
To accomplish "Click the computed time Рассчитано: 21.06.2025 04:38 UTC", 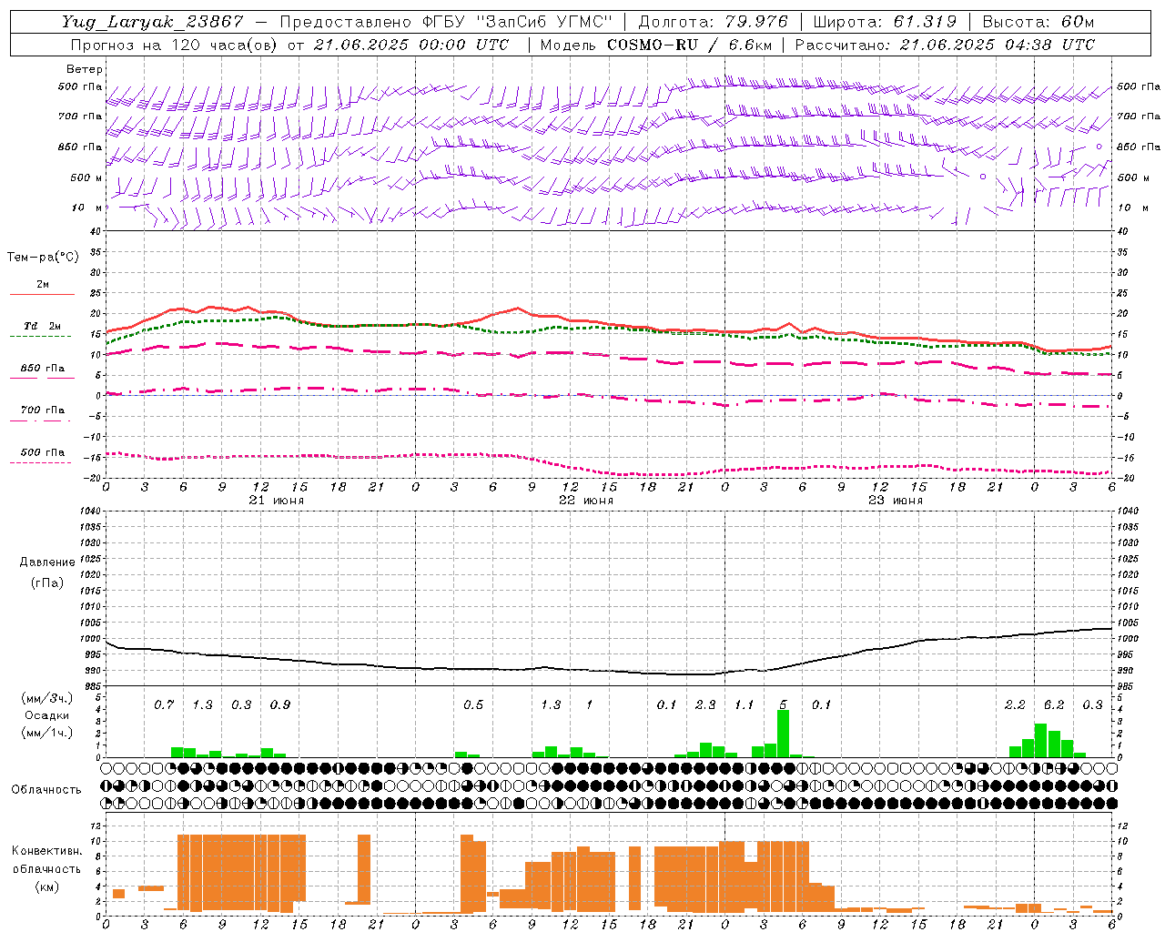I will click(945, 45).
